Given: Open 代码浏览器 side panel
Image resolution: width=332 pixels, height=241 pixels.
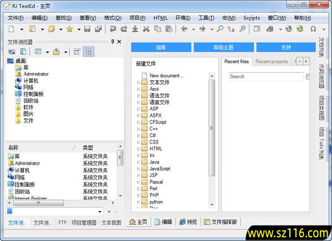Looking at the screenshot, I should [x=321, y=76].
